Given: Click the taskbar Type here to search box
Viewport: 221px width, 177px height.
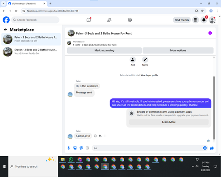Looking at the screenshot, I should pyautogui.click(x=33, y=166).
